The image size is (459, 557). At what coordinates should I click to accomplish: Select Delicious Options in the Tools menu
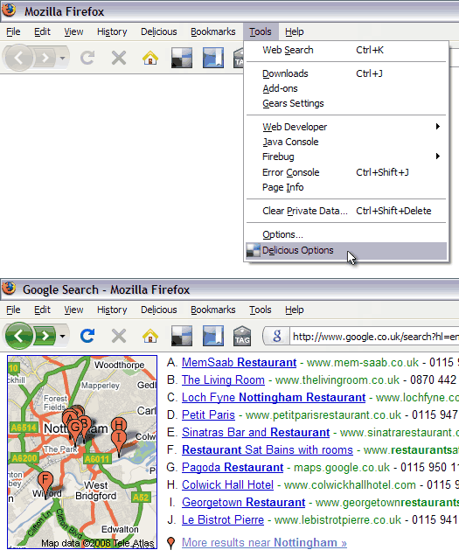point(346,250)
